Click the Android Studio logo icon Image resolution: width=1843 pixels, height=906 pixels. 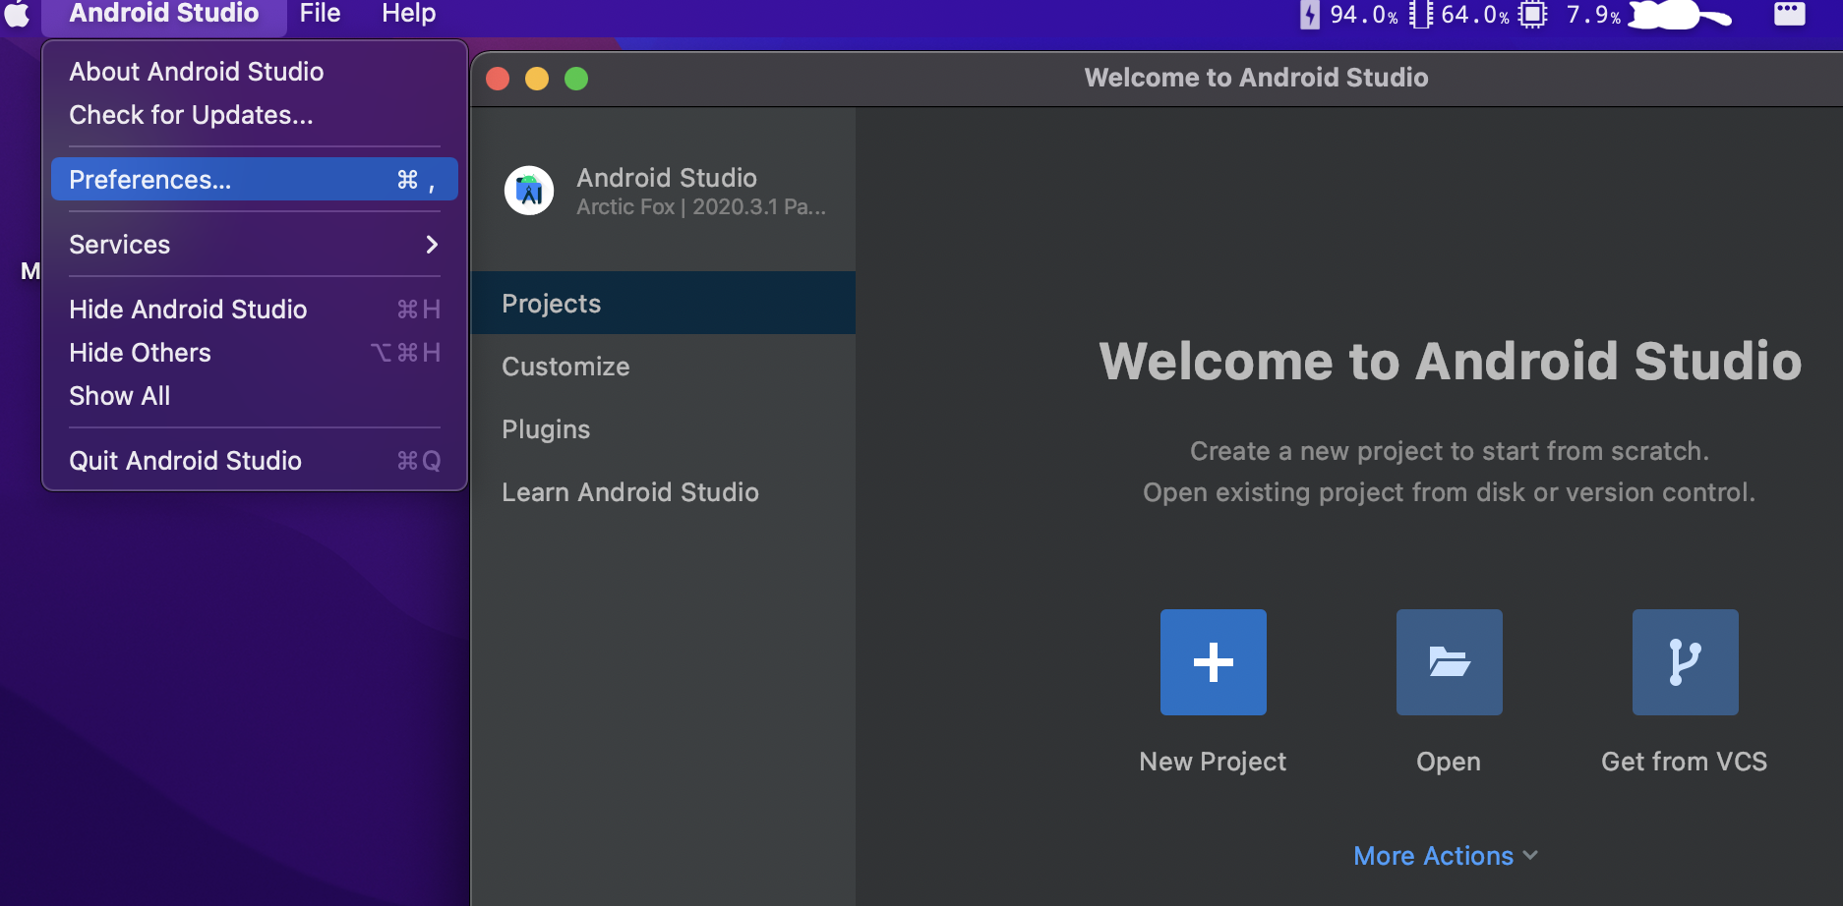coord(529,190)
